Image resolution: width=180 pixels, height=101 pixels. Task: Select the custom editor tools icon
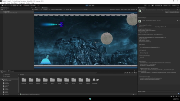click(21, 5)
